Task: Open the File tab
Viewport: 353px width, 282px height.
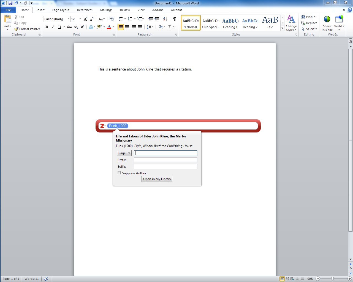Action: (8, 10)
